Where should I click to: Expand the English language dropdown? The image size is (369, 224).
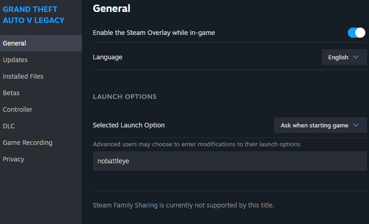(x=344, y=57)
